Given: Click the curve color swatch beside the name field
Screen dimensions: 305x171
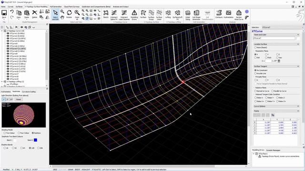Looking at the screenshot, I should click(298, 38).
